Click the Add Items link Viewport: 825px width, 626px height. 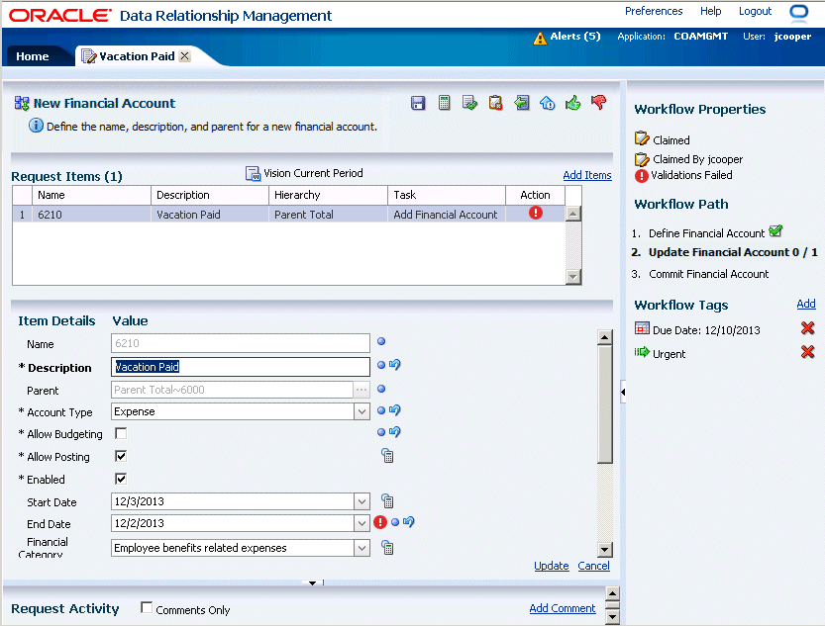coord(587,175)
